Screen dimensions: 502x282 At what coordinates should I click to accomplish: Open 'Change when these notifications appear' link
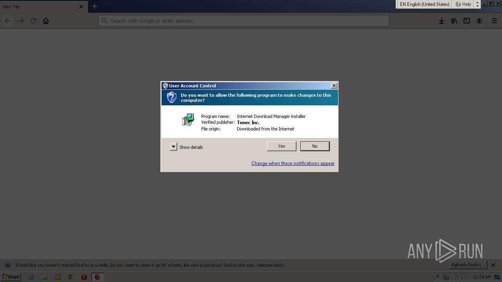click(x=293, y=163)
